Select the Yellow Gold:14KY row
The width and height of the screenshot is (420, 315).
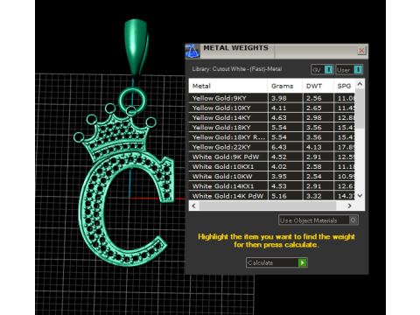point(272,117)
